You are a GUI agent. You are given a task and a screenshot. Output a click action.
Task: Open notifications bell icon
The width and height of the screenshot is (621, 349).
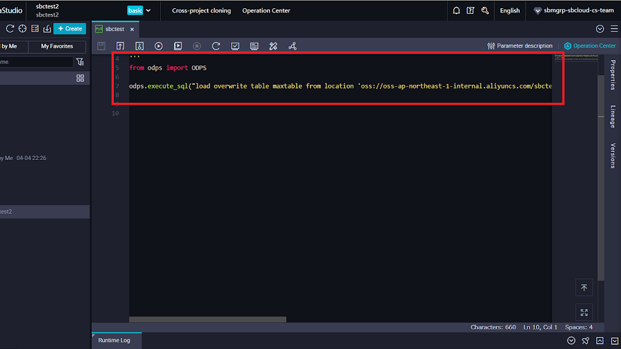tap(456, 10)
